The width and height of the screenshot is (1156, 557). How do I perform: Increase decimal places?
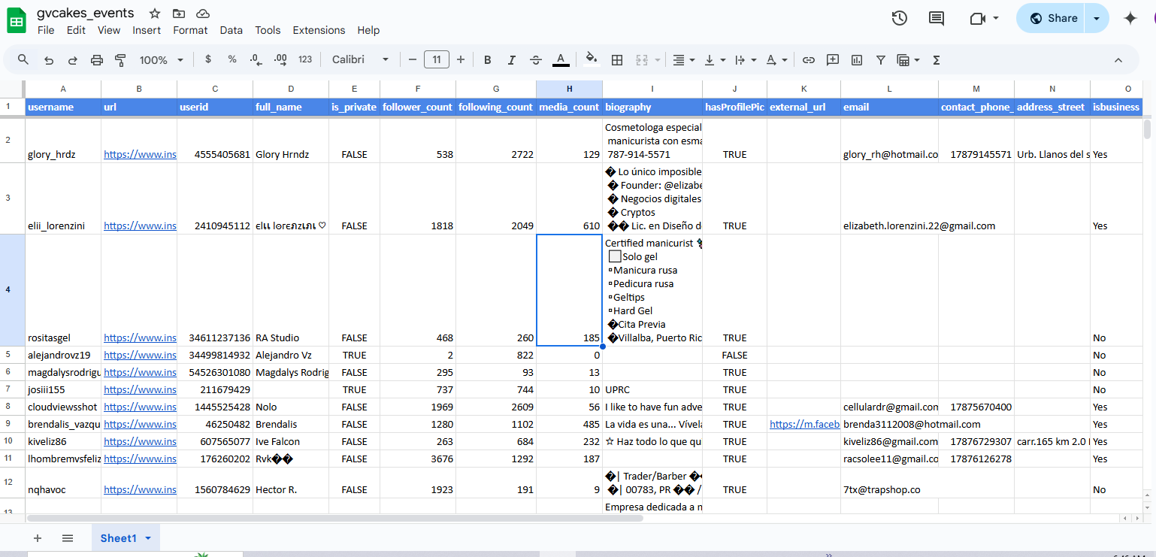tap(281, 59)
